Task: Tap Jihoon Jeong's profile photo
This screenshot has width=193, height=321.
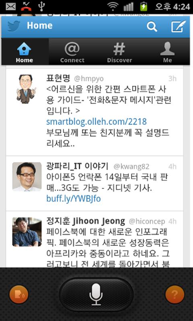Action: [27, 232]
